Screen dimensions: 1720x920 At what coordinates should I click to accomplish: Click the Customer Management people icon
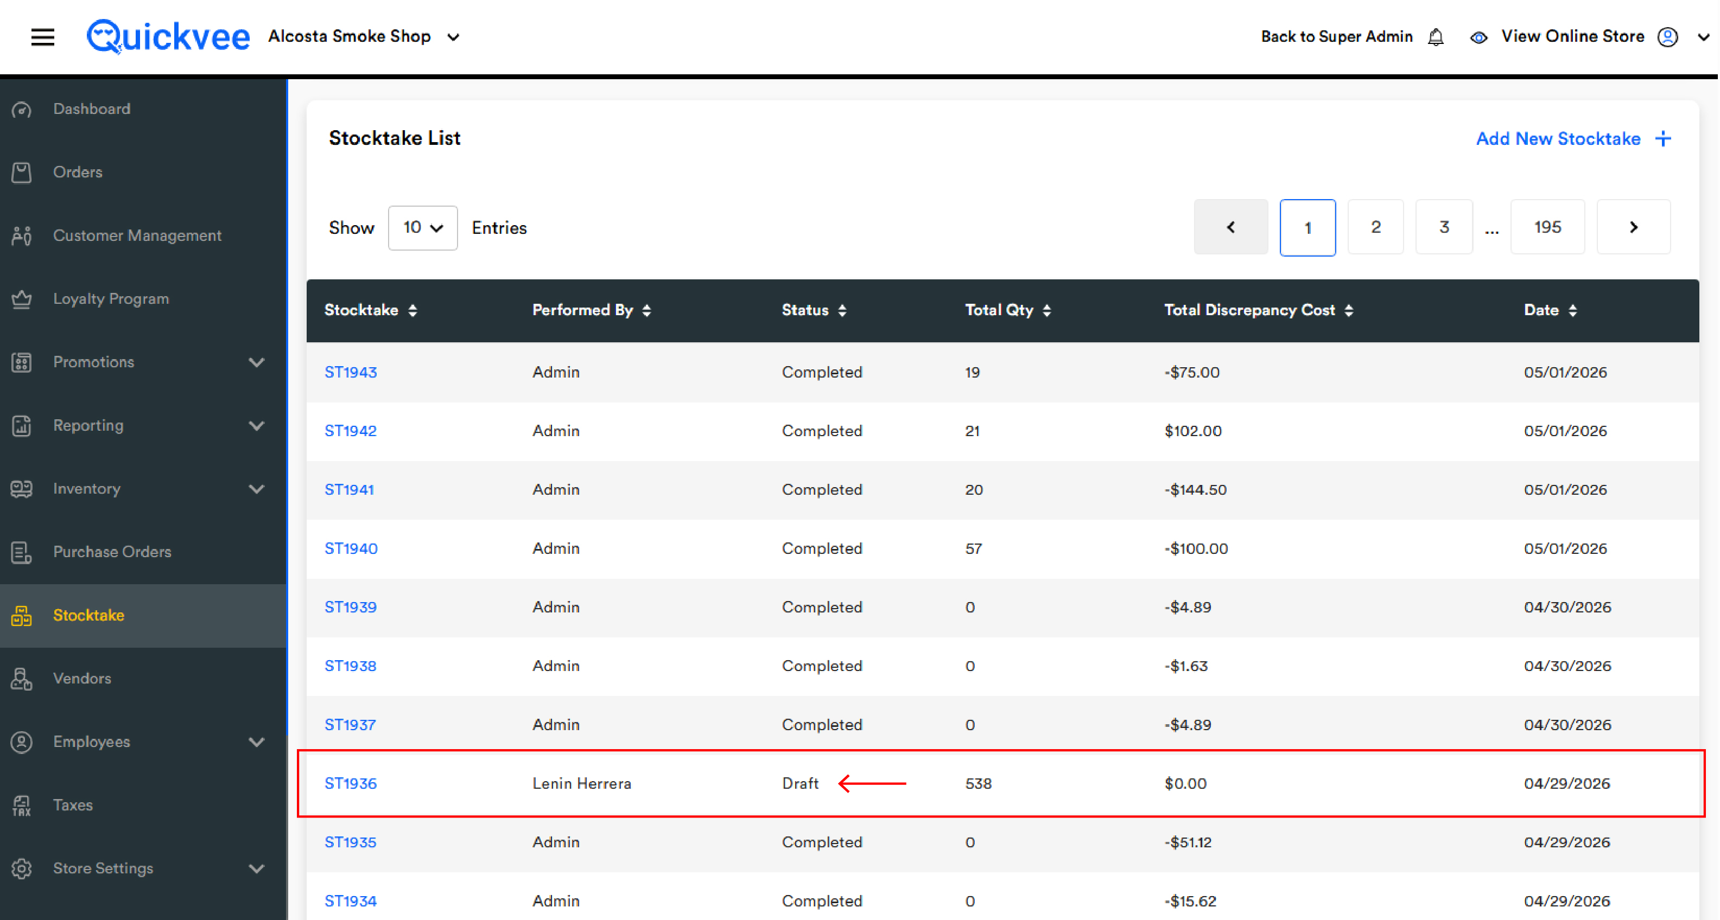pyautogui.click(x=21, y=235)
